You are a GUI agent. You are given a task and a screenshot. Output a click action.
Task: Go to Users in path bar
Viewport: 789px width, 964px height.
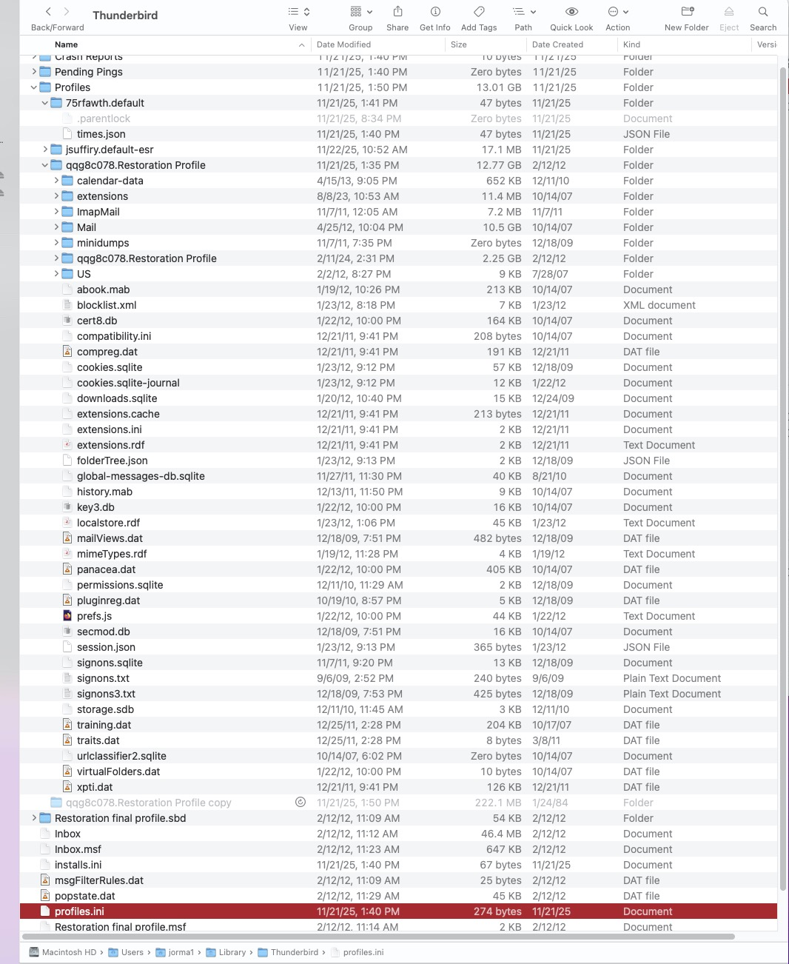pos(126,952)
